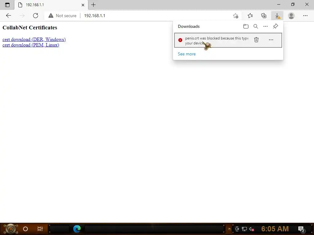Open Cortana search circle on taskbar

[x=25, y=229]
